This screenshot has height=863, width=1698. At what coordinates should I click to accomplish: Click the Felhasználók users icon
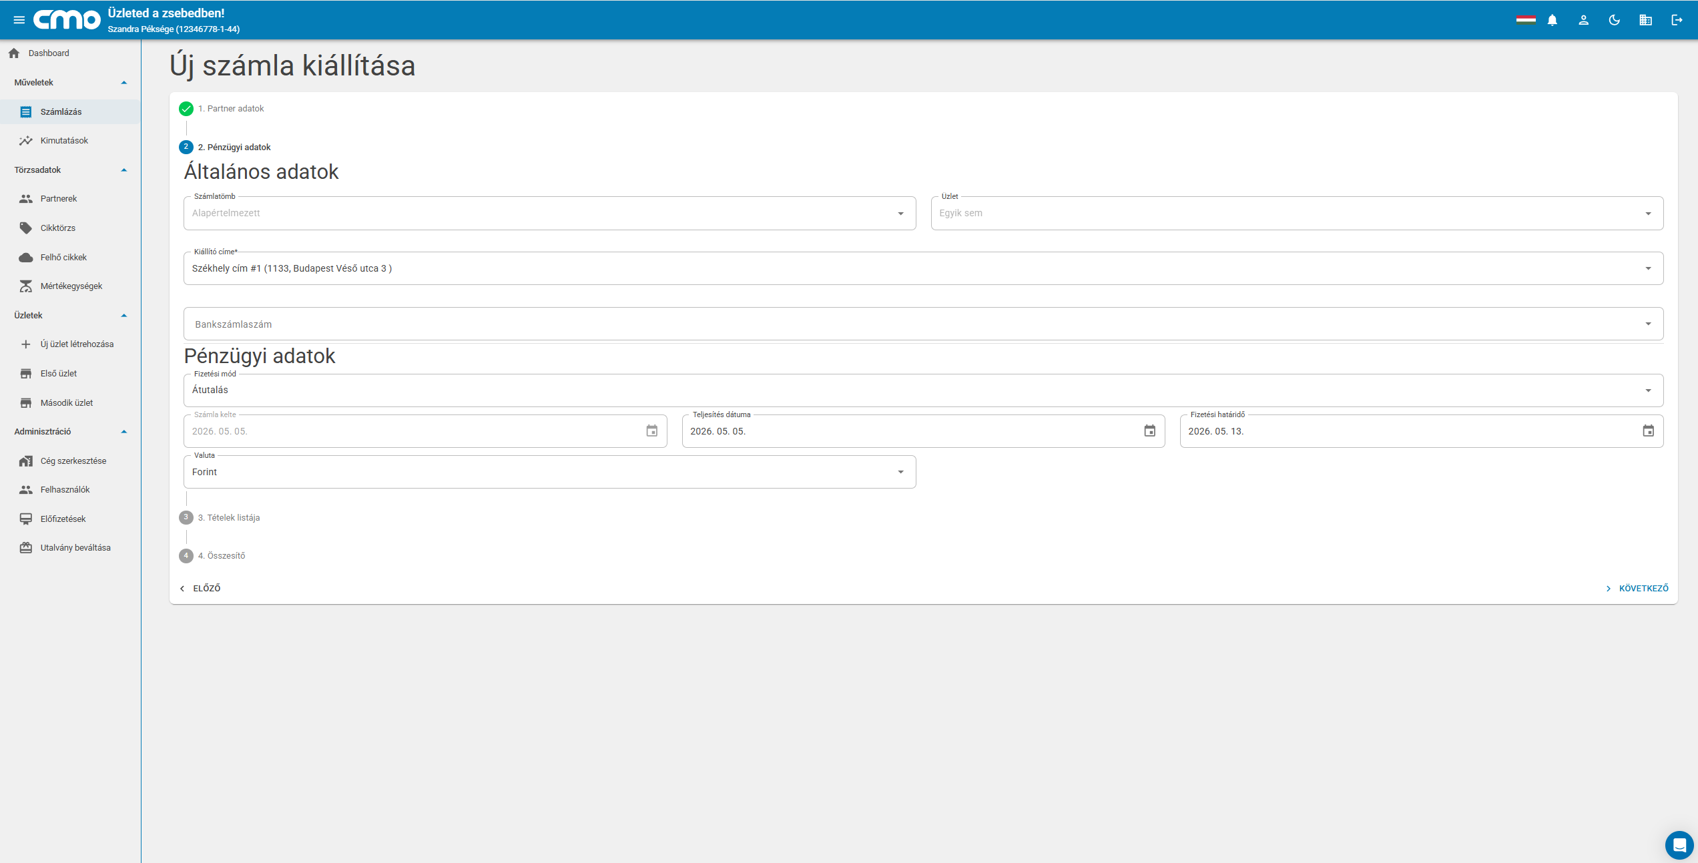point(26,490)
